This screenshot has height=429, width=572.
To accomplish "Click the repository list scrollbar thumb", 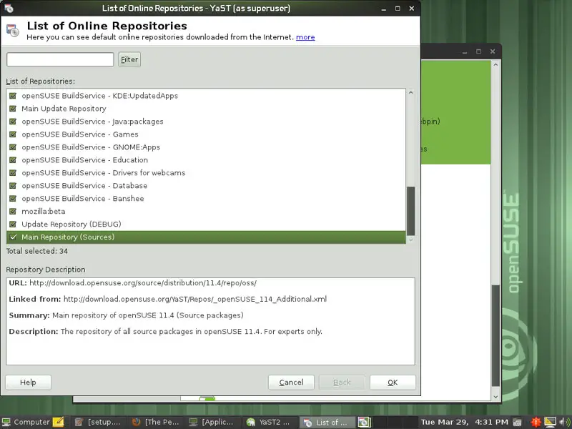I will pyautogui.click(x=410, y=211).
